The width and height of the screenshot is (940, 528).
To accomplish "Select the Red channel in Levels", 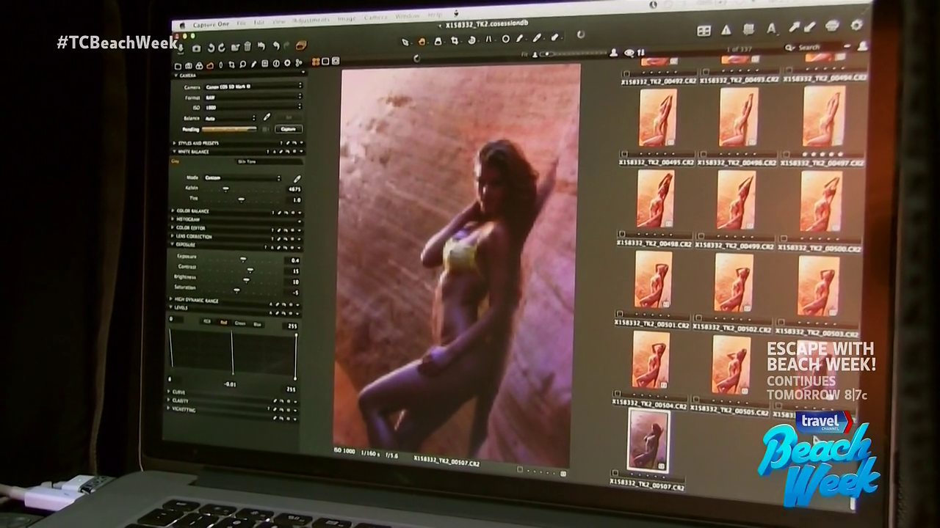I will (x=223, y=322).
